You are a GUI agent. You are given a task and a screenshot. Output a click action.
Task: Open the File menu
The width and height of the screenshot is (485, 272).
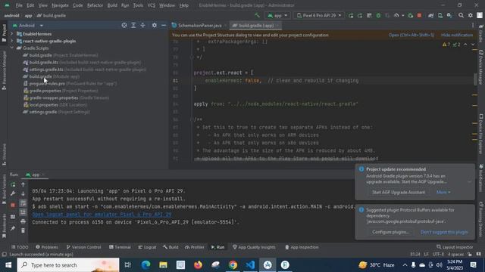point(19,5)
